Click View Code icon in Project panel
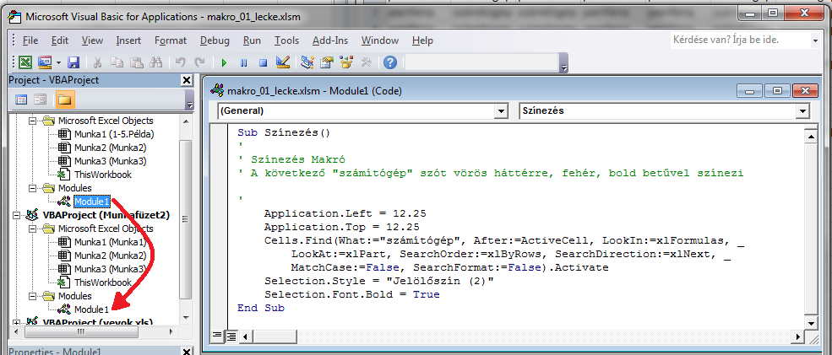 click(x=21, y=100)
